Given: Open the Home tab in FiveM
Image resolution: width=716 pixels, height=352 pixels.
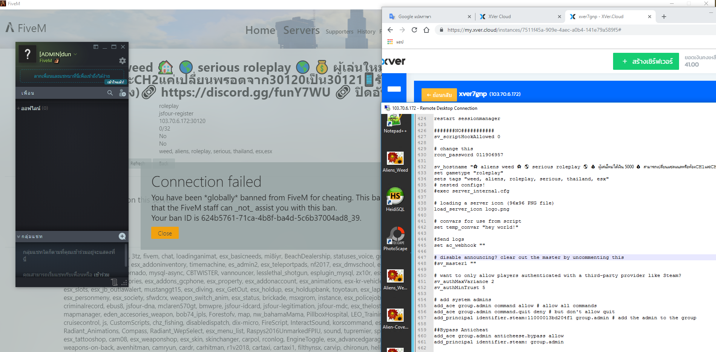Looking at the screenshot, I should click(260, 30).
